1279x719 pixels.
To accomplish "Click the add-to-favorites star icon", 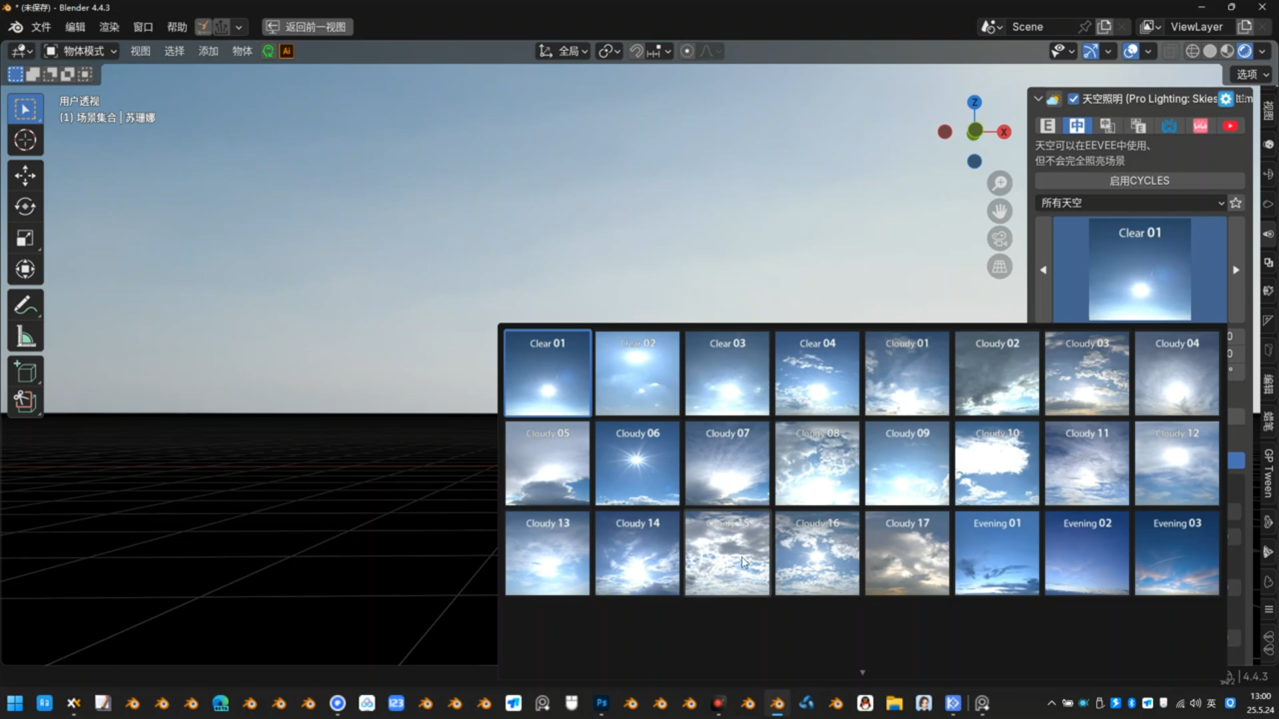I will pos(1236,203).
